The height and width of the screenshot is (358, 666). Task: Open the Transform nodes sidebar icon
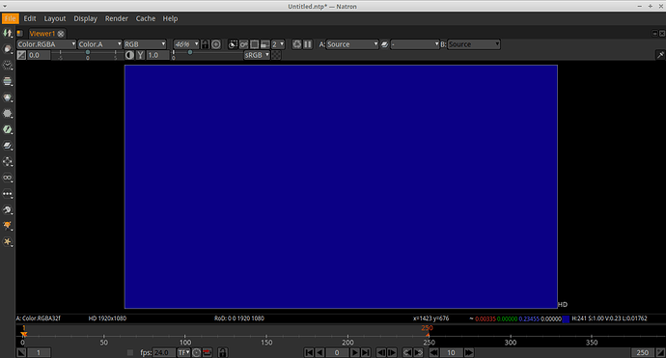click(8, 162)
